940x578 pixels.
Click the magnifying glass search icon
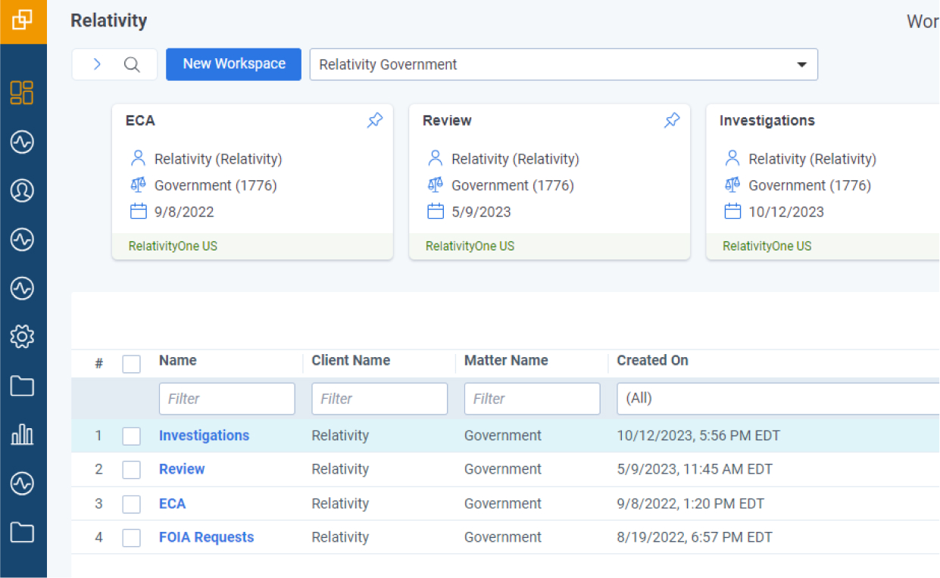point(132,64)
